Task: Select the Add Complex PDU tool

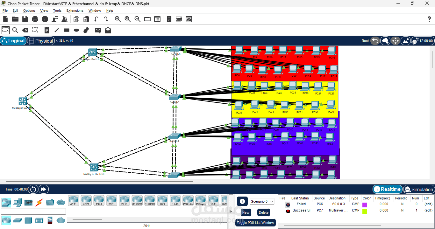Action: (x=108, y=30)
